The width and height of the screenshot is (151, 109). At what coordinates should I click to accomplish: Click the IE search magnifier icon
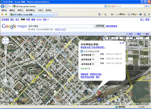click(146, 6)
